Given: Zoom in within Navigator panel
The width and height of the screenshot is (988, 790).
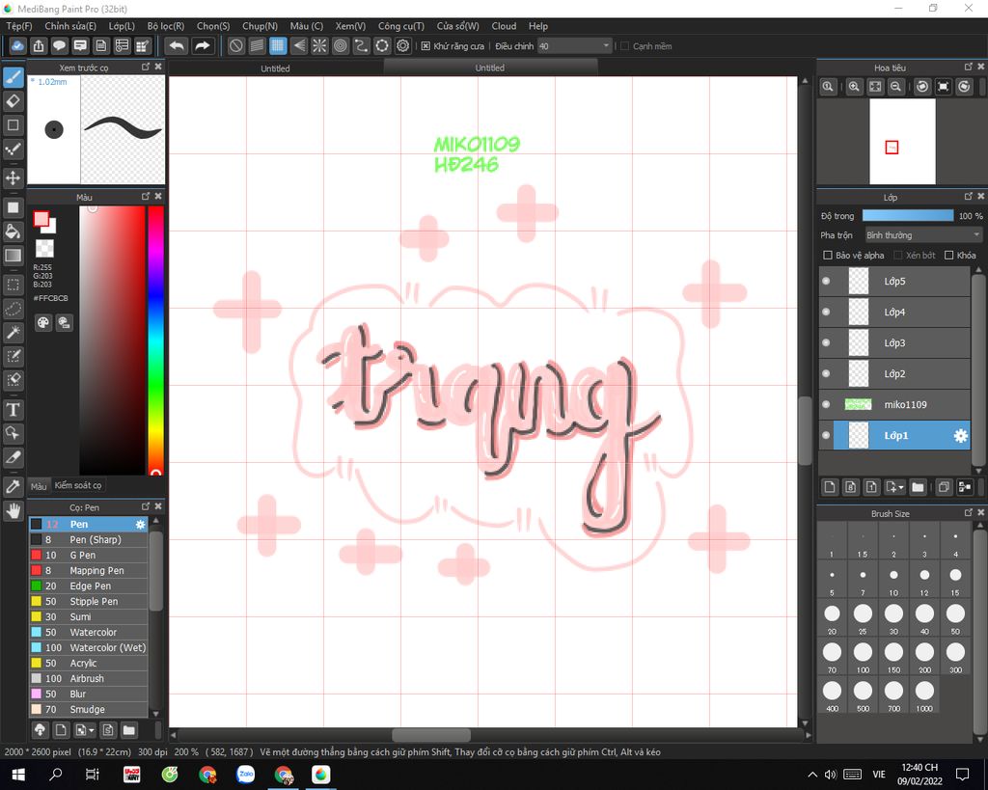Looking at the screenshot, I should [854, 87].
